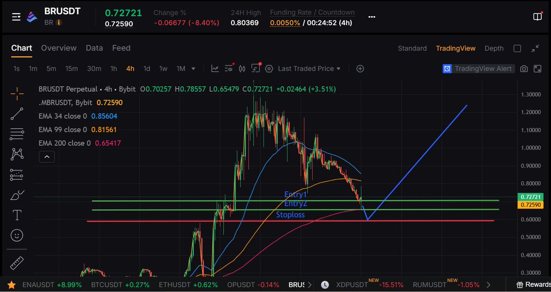
Task: Open the Rewards gift button
Action: tap(533, 285)
